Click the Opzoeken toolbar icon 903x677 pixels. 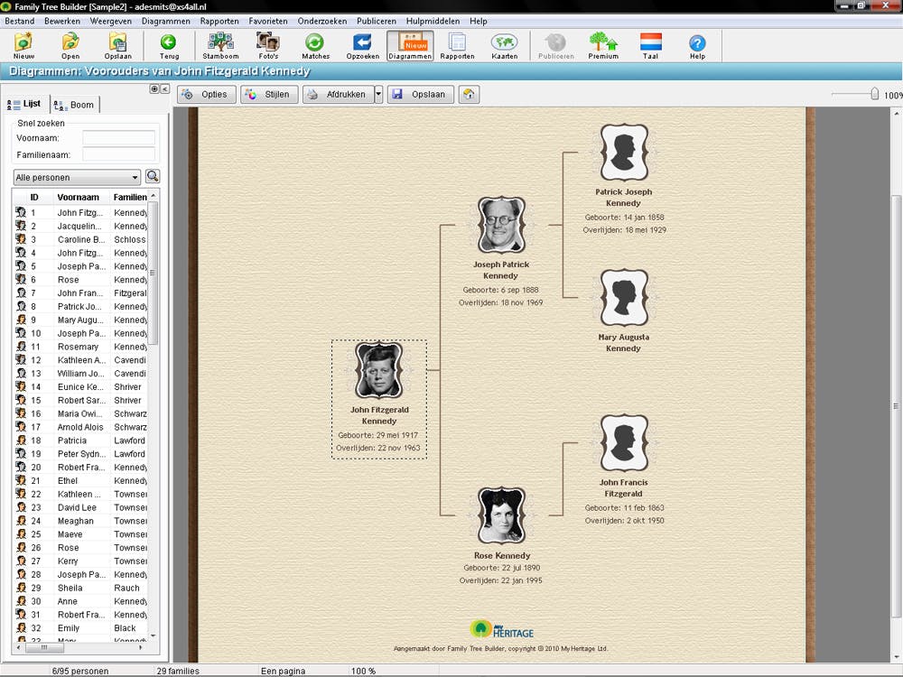[x=363, y=45]
